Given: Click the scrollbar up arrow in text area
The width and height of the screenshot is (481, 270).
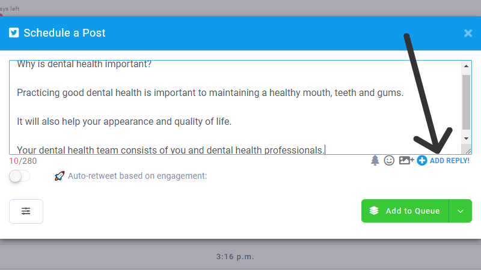Looking at the screenshot, I should (467, 66).
